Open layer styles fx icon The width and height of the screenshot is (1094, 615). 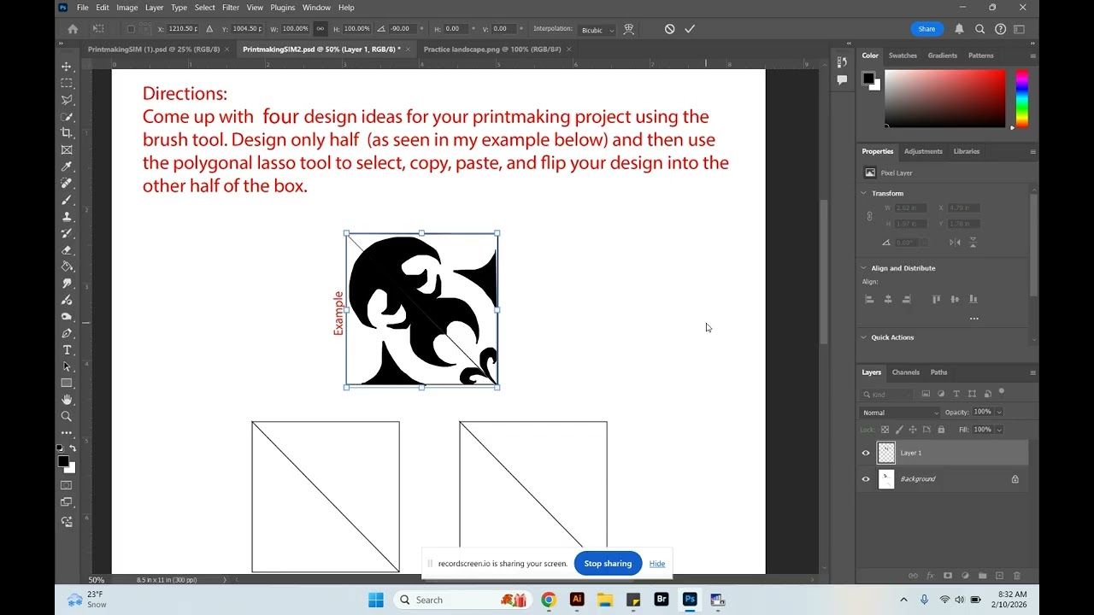930,576
